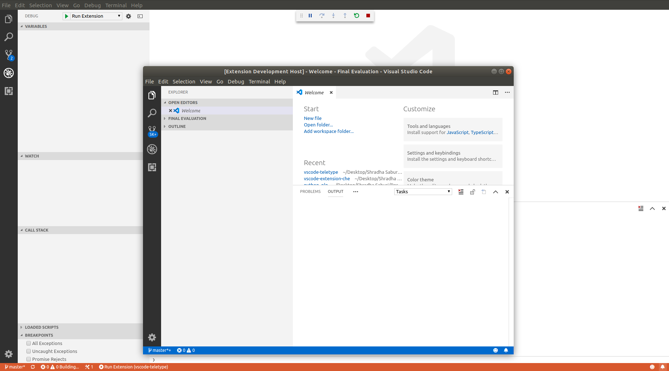Open Tasks output channel dropdown
Screen dimensions: 669x371
(x=423, y=192)
